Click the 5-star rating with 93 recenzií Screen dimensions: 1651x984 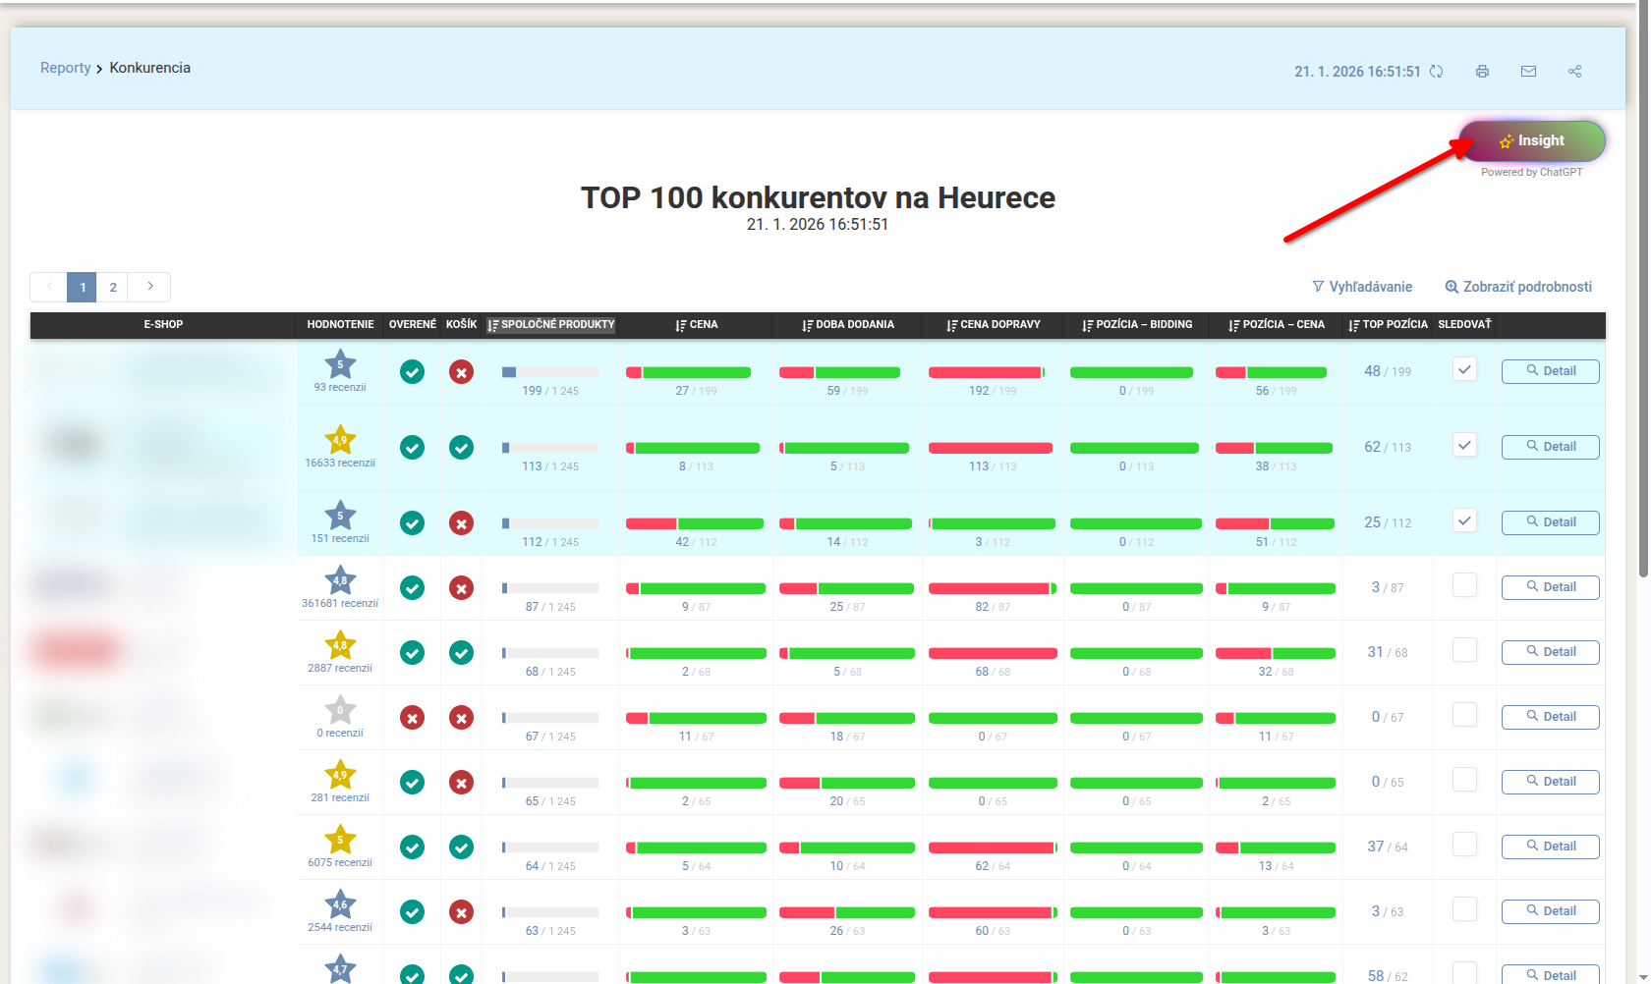[340, 365]
